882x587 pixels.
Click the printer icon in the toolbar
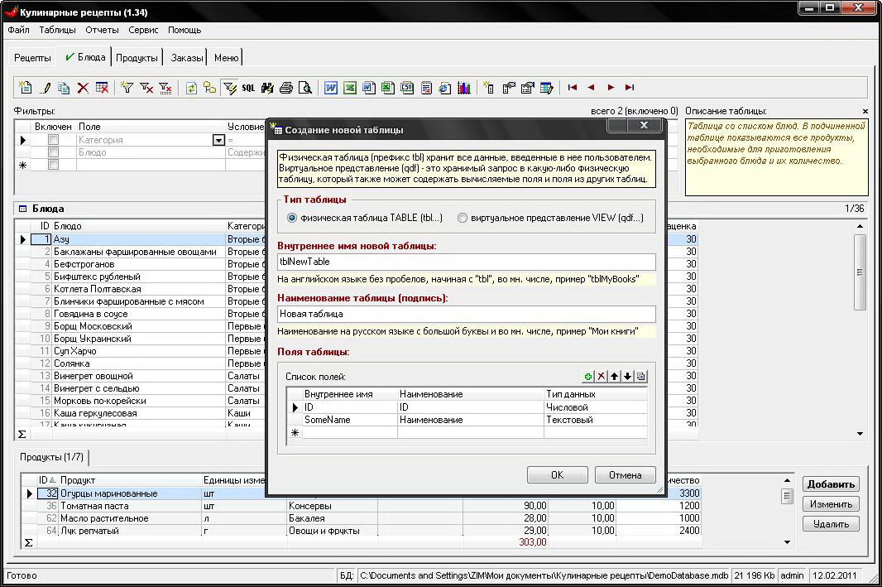pyautogui.click(x=286, y=88)
